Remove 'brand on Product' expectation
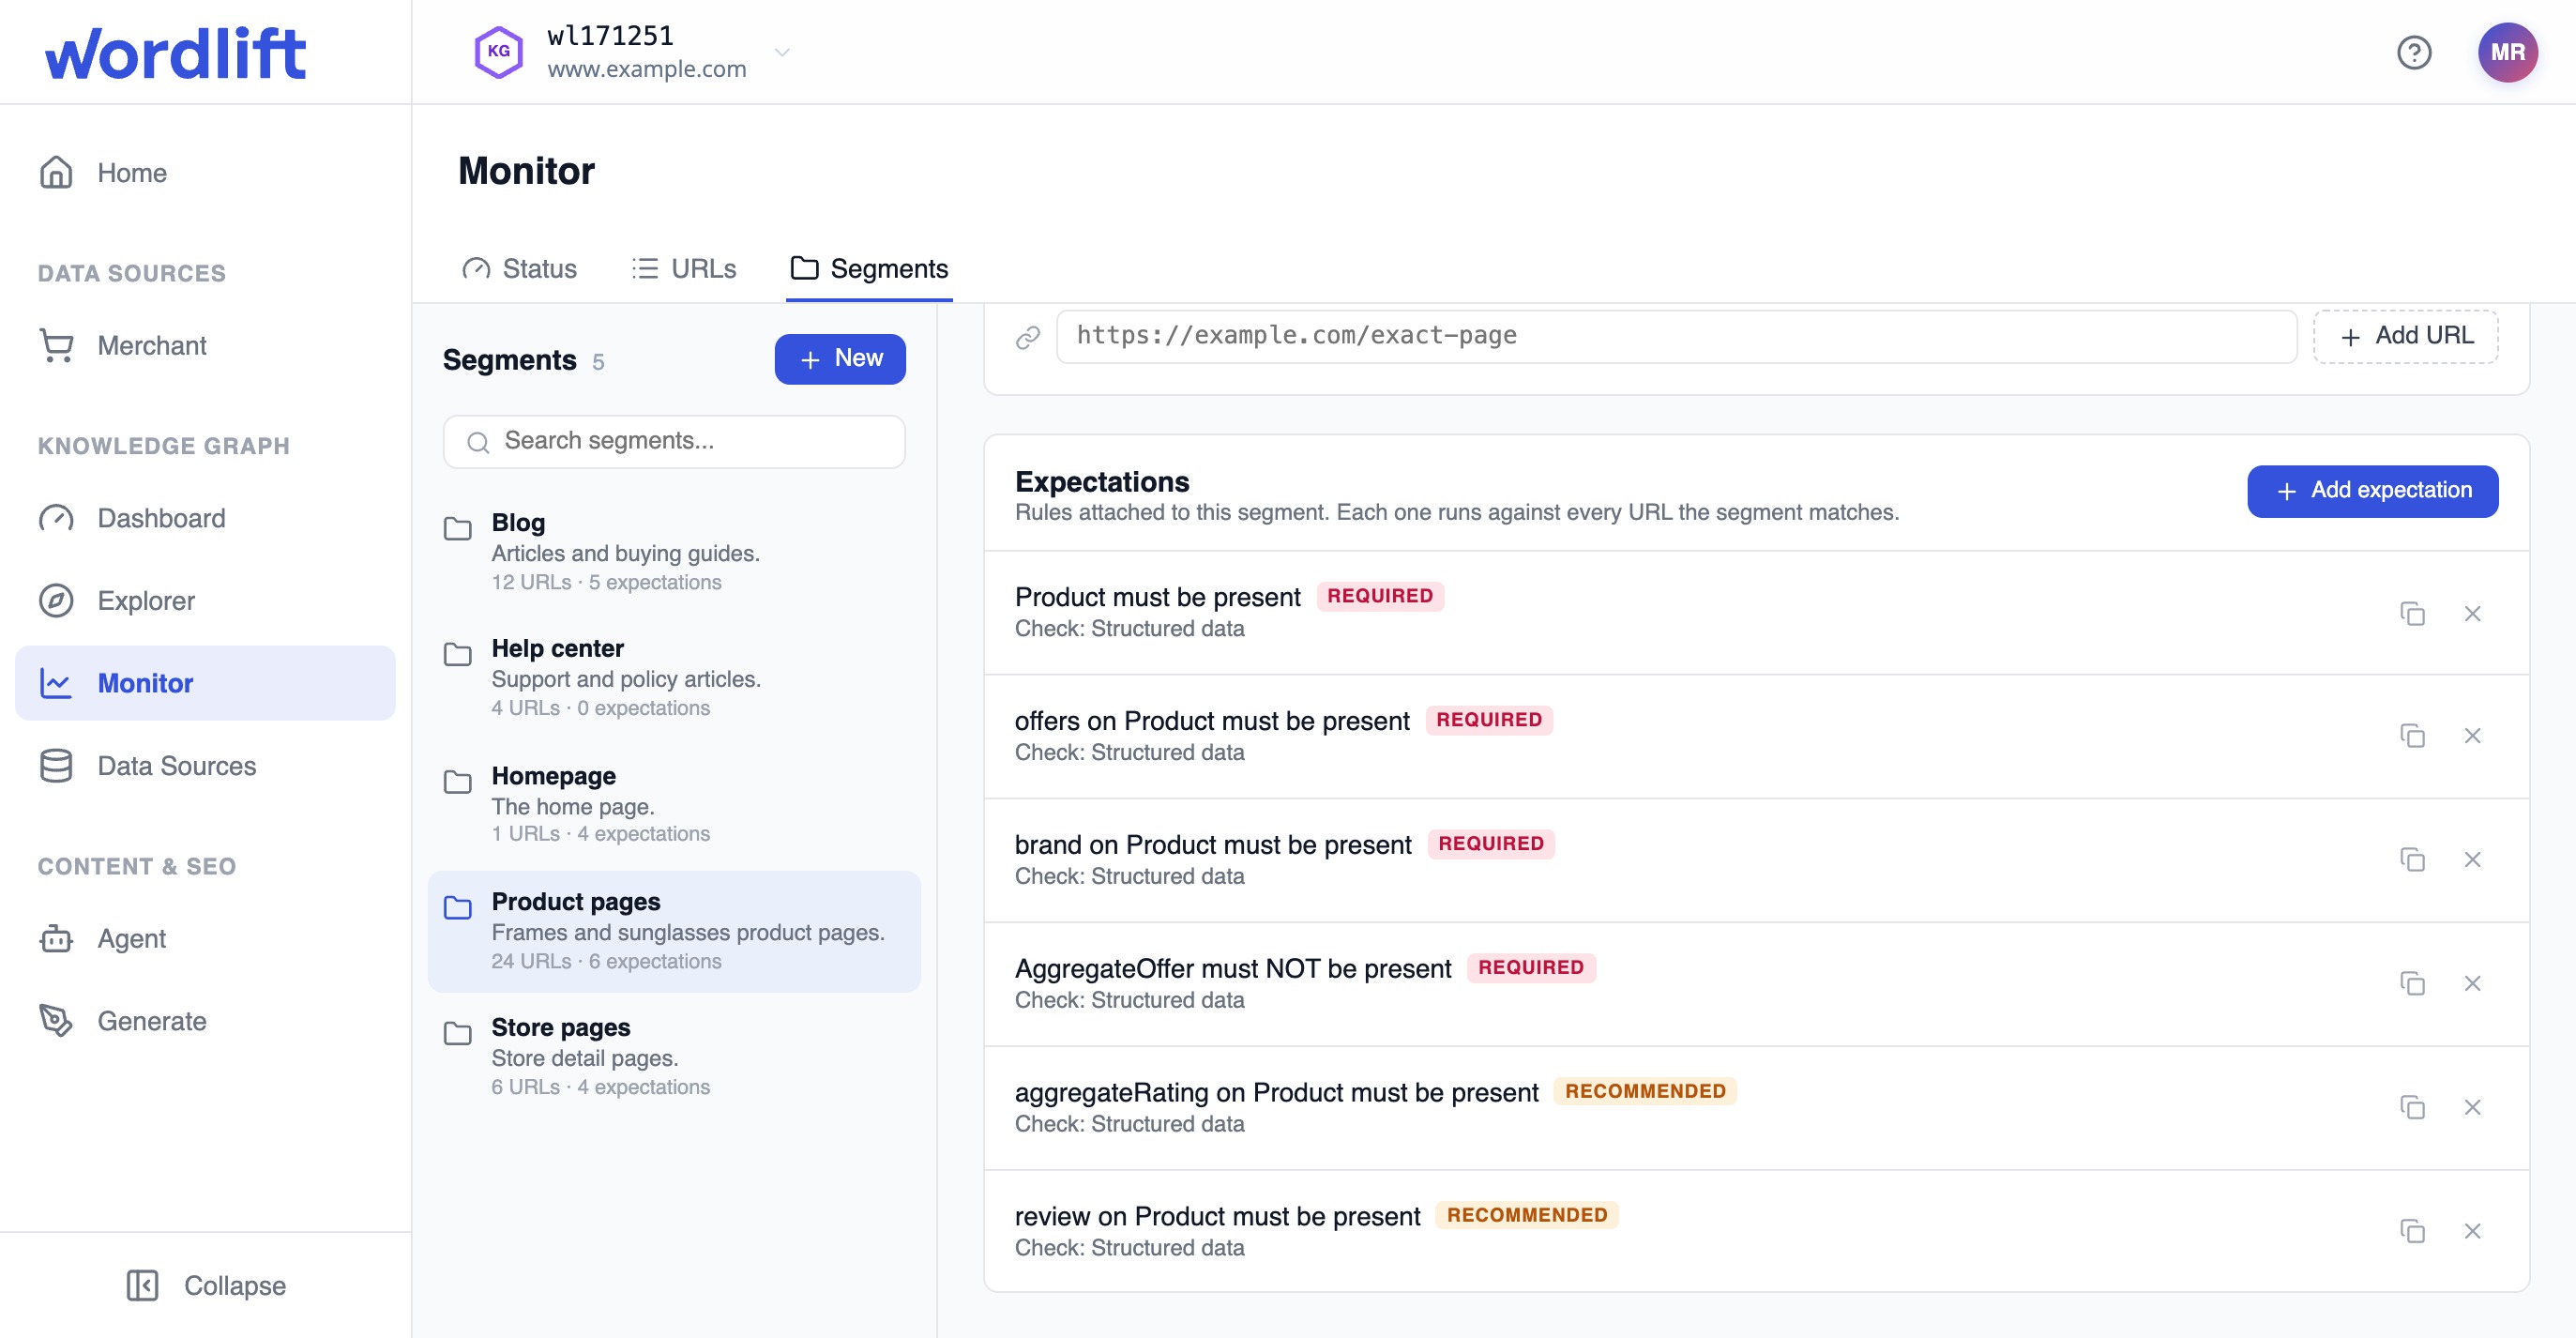The width and height of the screenshot is (2576, 1338). [x=2472, y=860]
